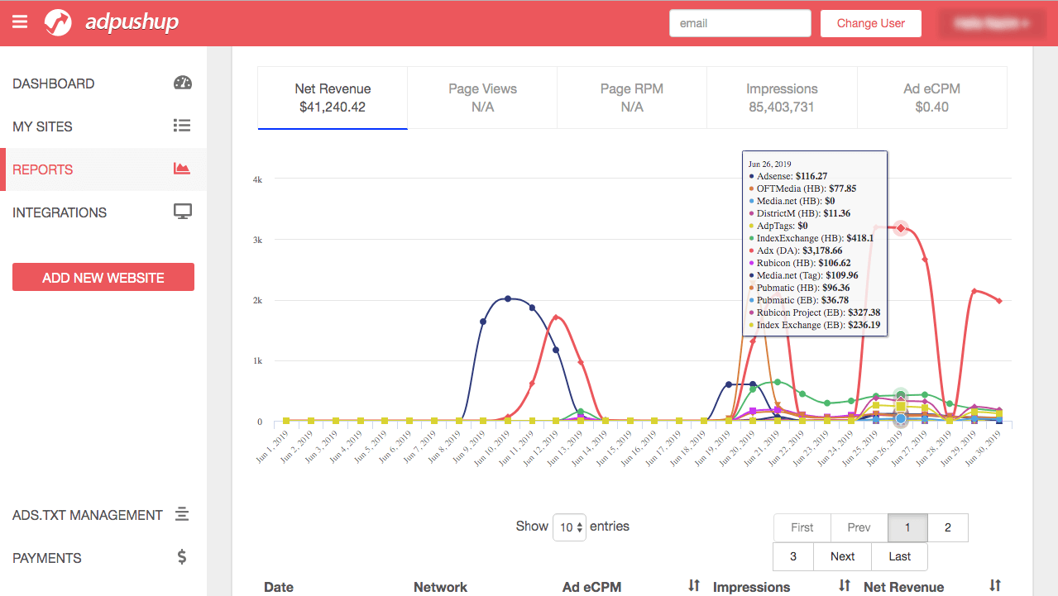This screenshot has width=1058, height=596.
Task: Click the Dashboard gauge icon
Action: (x=182, y=83)
